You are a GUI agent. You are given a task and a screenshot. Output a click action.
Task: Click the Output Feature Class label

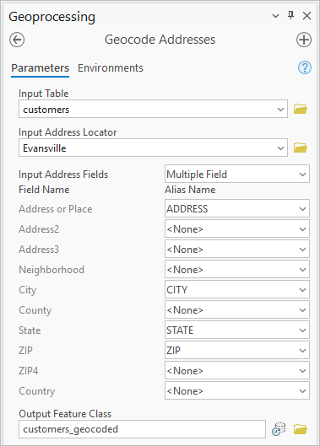[65, 414]
